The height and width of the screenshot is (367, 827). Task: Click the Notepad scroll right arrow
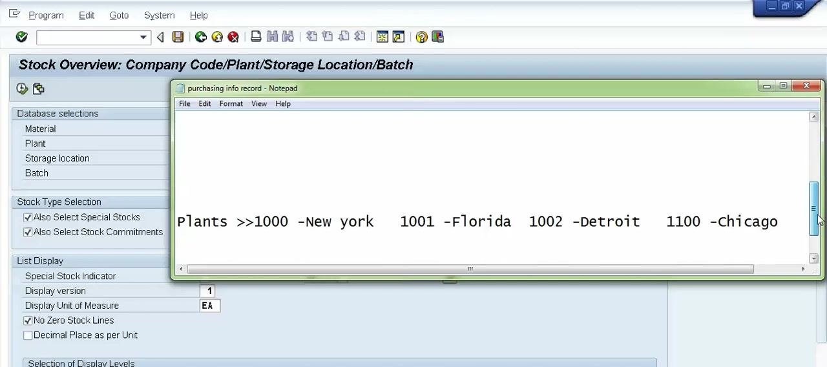pos(803,269)
